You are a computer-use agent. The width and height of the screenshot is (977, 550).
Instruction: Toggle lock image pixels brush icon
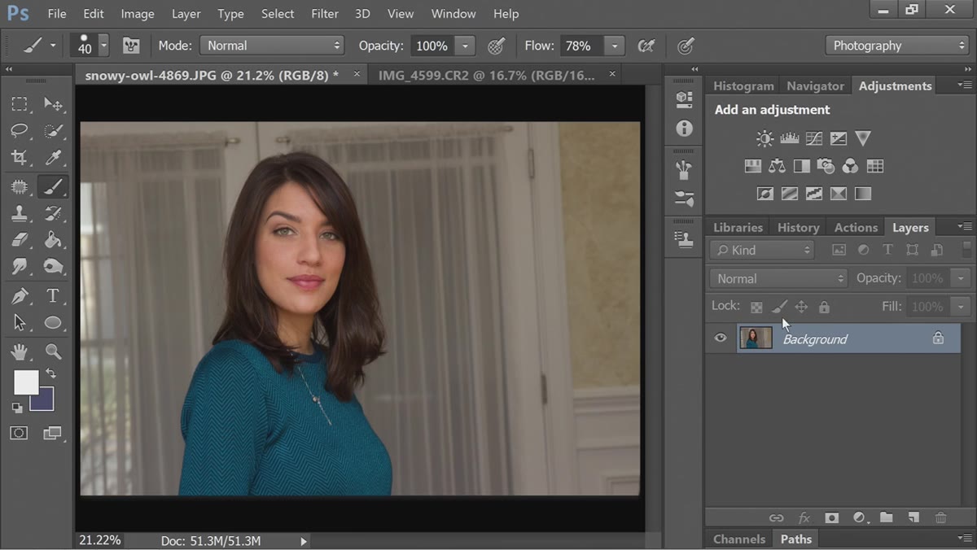click(x=779, y=308)
